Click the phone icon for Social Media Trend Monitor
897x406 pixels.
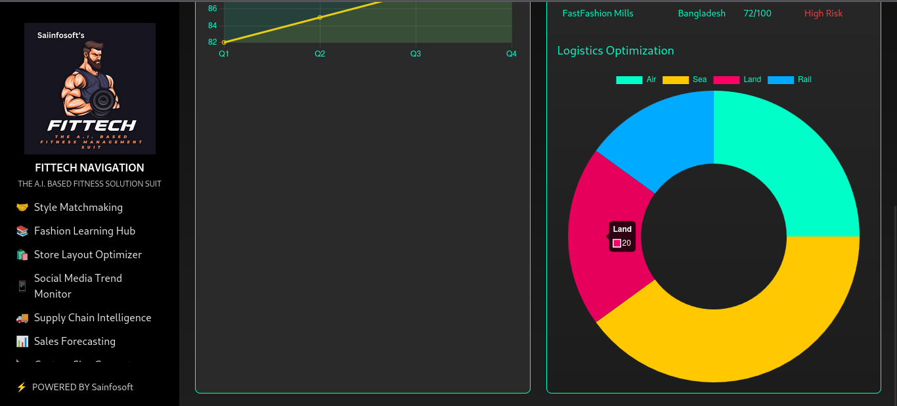22,286
